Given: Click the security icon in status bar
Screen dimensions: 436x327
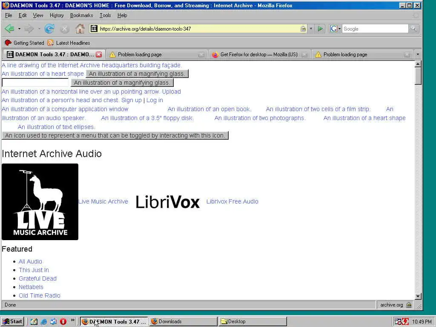Looking at the screenshot, I should pyautogui.click(x=409, y=305).
